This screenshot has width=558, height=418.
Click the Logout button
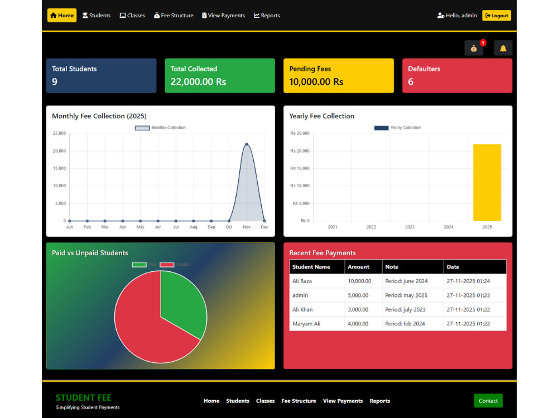497,16
